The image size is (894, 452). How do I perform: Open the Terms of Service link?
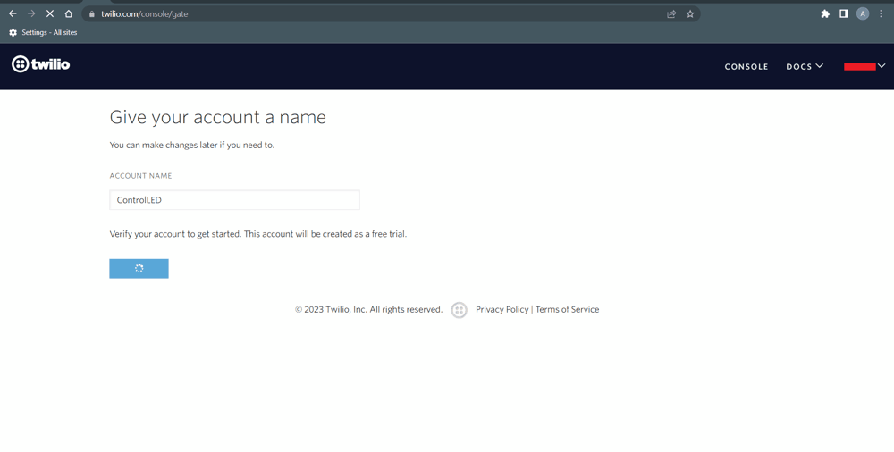(x=567, y=310)
